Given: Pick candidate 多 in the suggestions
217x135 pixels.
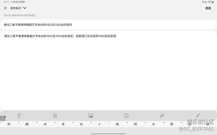Looking at the screenshot, I should [x=63, y=124].
